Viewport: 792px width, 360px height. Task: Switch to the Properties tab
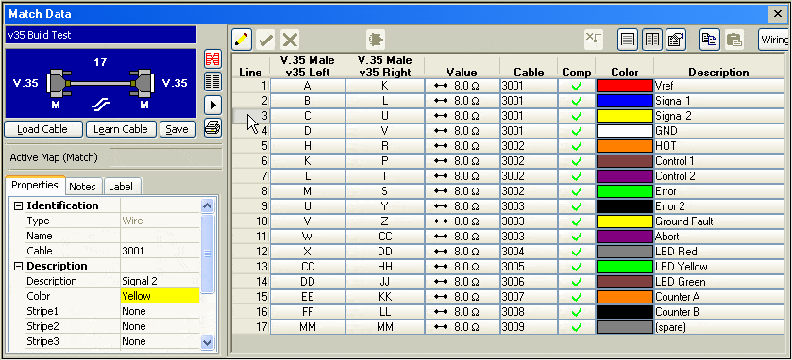35,185
